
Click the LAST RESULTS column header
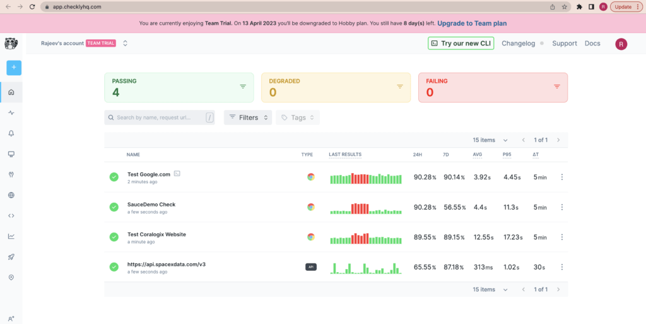pos(345,155)
